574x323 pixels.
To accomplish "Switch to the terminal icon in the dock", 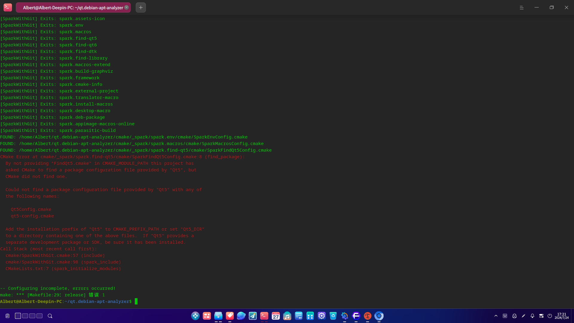I will pos(264,316).
